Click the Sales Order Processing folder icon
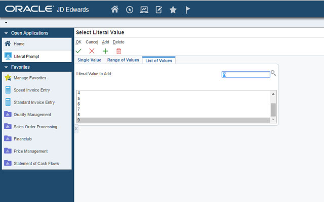 (x=8, y=126)
